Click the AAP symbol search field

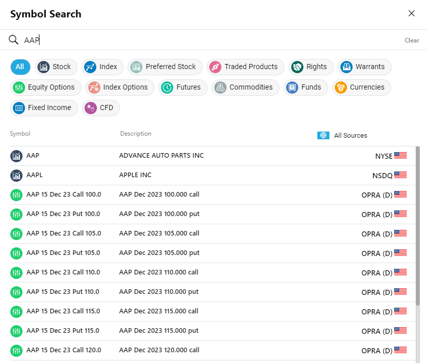205,40
